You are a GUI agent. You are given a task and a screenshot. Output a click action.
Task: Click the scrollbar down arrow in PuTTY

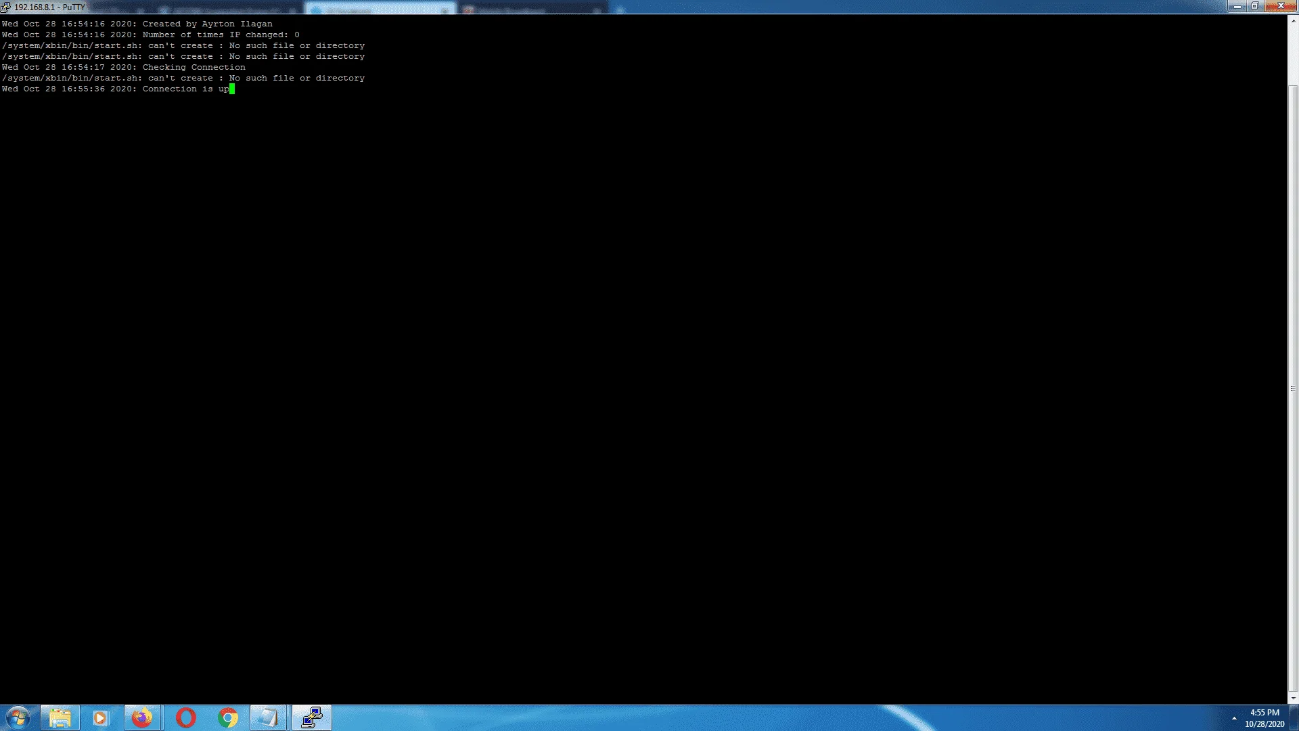tap(1293, 698)
